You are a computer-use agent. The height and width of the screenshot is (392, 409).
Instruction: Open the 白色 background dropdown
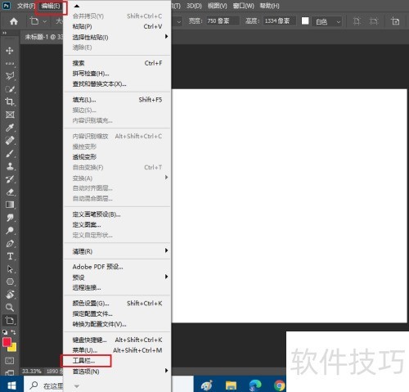327,21
